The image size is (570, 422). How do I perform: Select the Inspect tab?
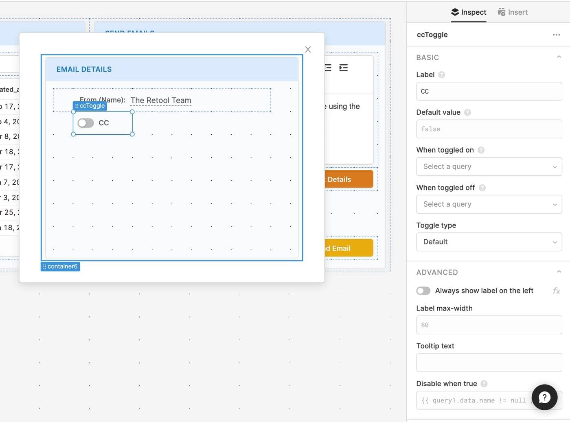469,12
